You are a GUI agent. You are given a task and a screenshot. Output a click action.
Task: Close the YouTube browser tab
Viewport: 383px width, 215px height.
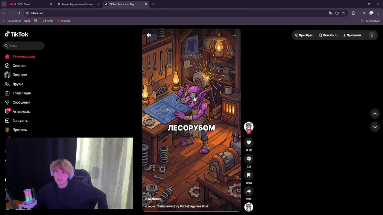[x=51, y=4]
